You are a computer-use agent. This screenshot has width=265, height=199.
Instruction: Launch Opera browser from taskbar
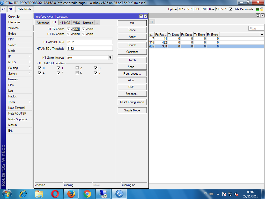(55, 194)
